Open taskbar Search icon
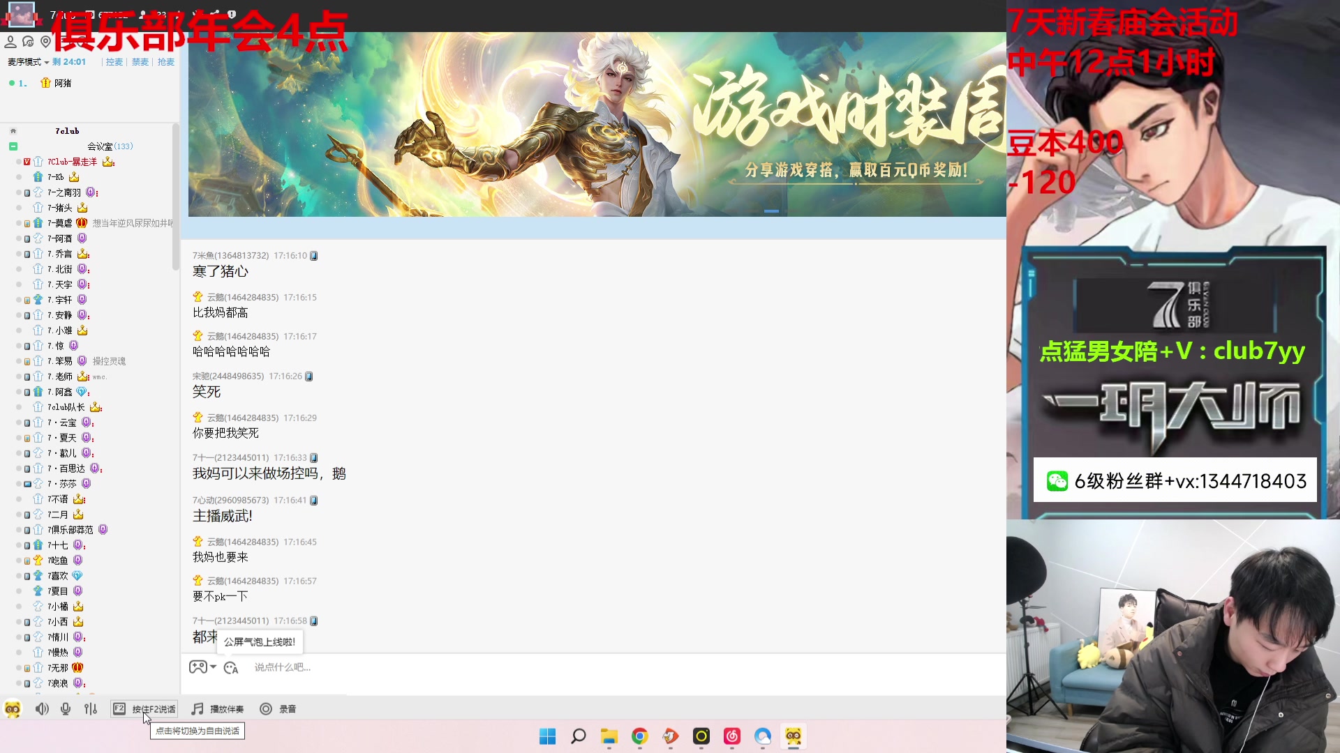The width and height of the screenshot is (1340, 753). (x=579, y=736)
